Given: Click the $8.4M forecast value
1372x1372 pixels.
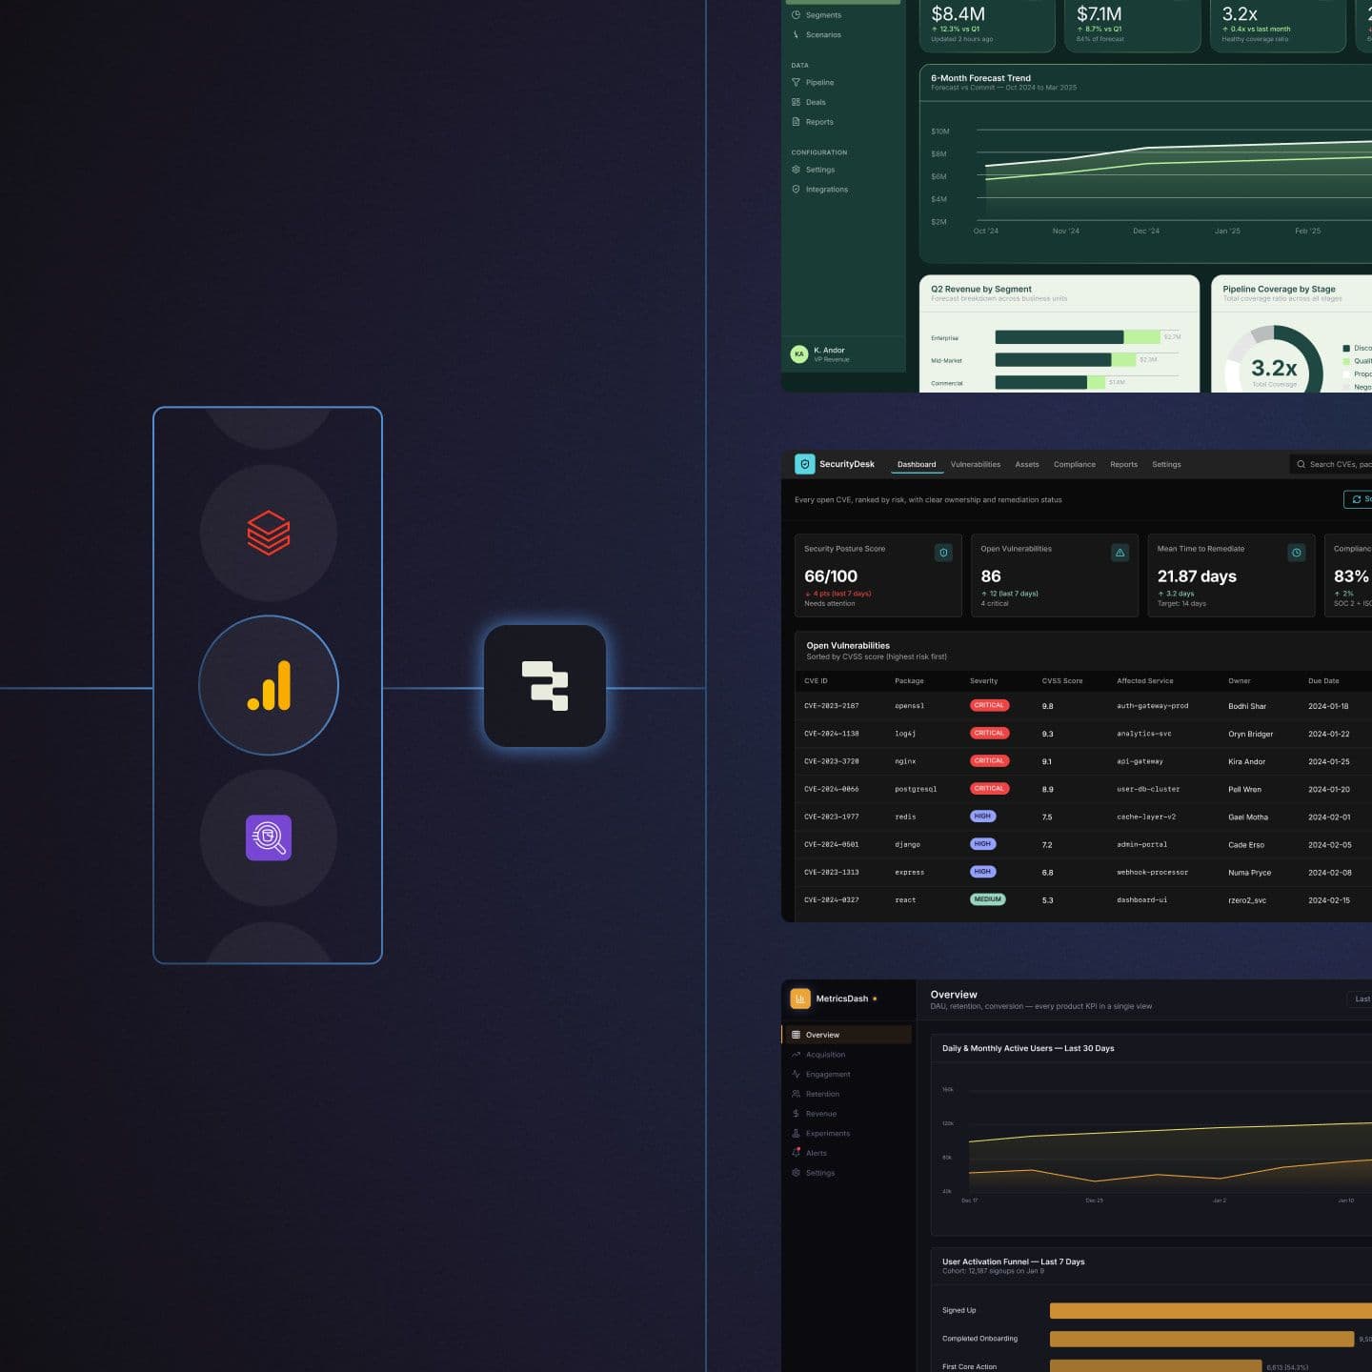Looking at the screenshot, I should (958, 14).
